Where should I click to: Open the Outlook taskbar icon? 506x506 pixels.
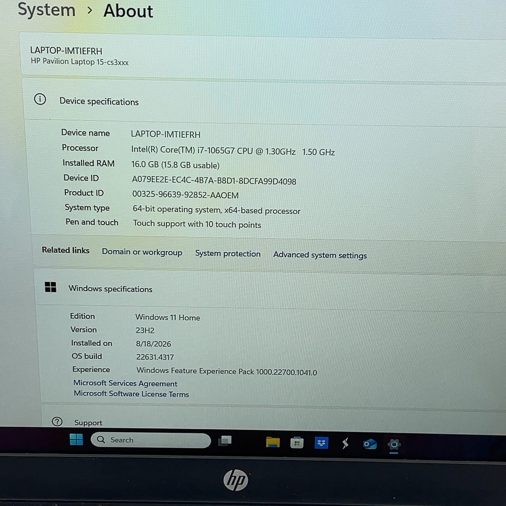point(370,444)
